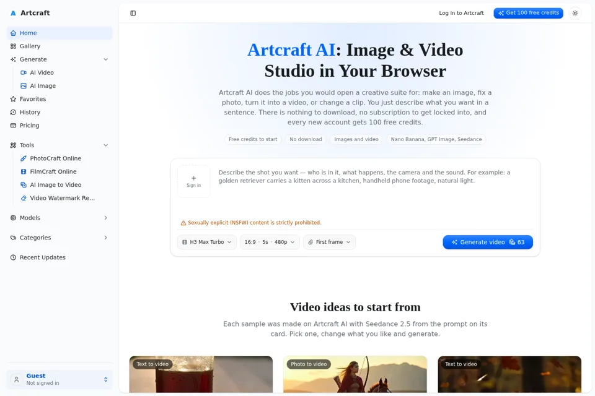Click the credits coin icon beside 63
595x396 pixels.
coord(513,242)
